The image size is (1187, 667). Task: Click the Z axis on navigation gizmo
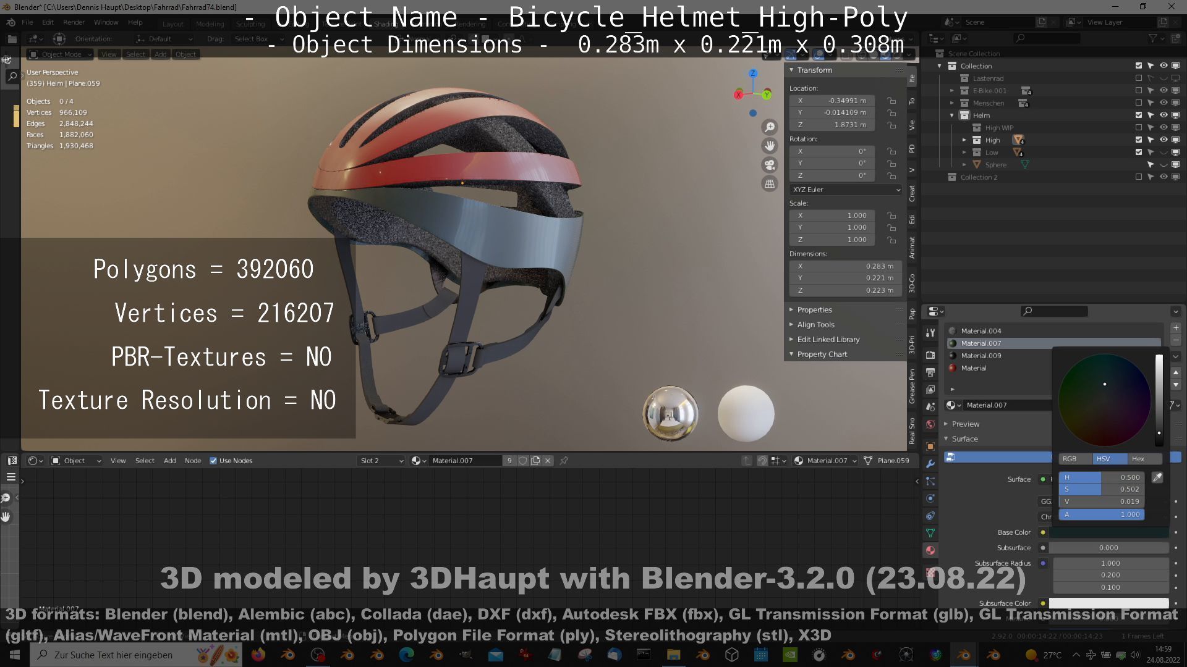point(753,73)
